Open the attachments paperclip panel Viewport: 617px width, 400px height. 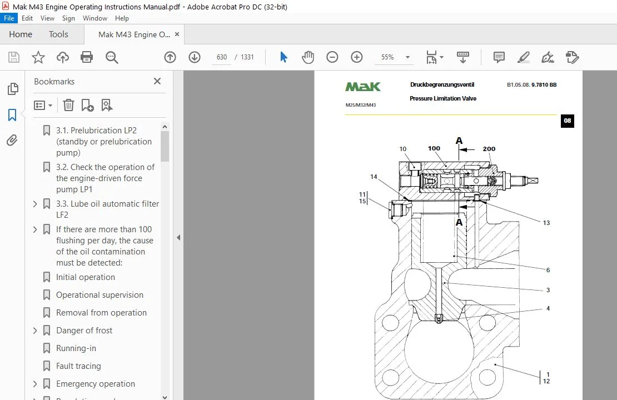[x=12, y=141]
